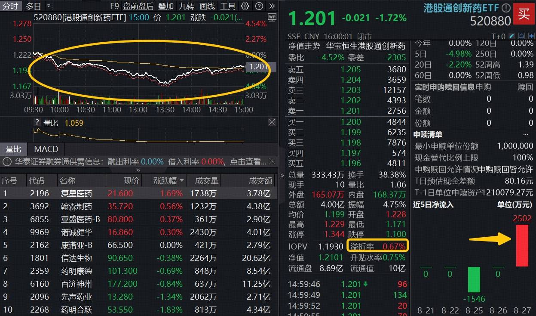Open the 多日 period dropdown arrow
Viewport: 536px width, 316px height.
click(x=48, y=6)
